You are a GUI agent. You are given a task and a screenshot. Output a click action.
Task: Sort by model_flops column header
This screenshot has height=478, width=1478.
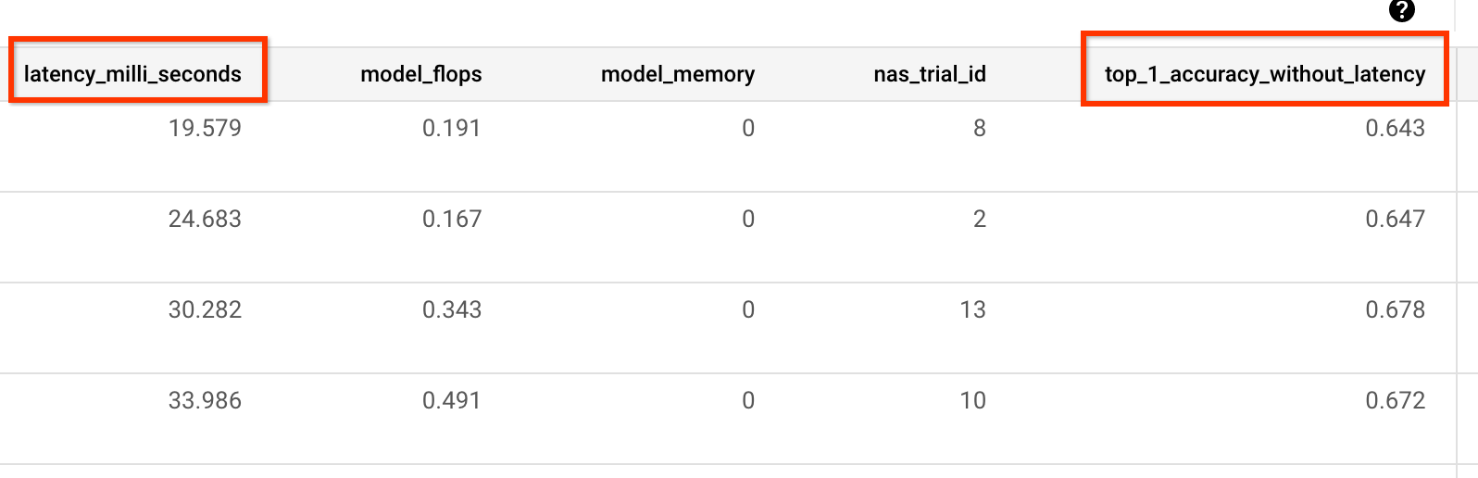[x=421, y=74]
